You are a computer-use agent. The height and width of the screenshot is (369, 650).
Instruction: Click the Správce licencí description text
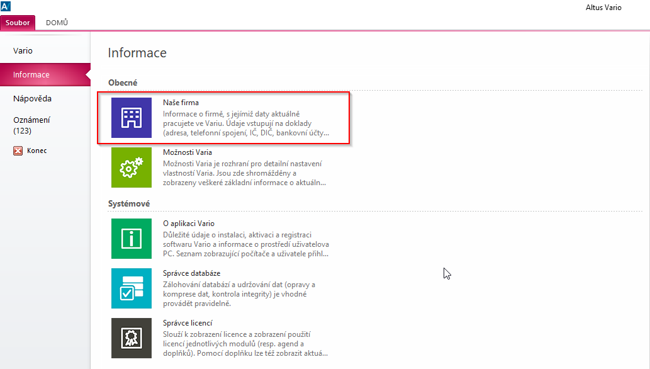click(x=245, y=344)
